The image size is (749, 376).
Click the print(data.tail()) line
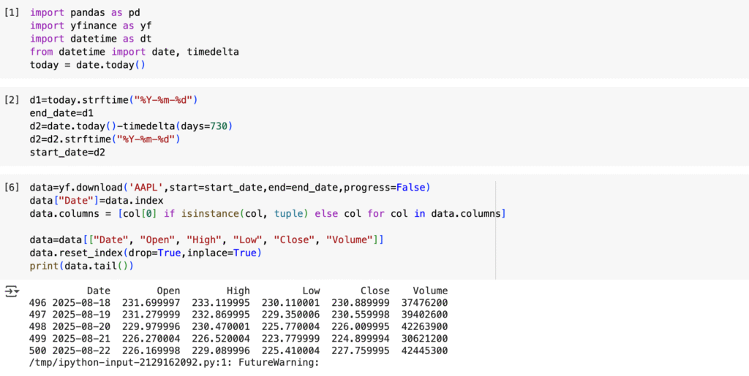coord(82,266)
